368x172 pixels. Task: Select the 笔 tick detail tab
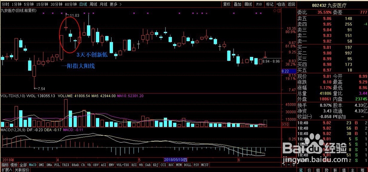click(x=301, y=170)
